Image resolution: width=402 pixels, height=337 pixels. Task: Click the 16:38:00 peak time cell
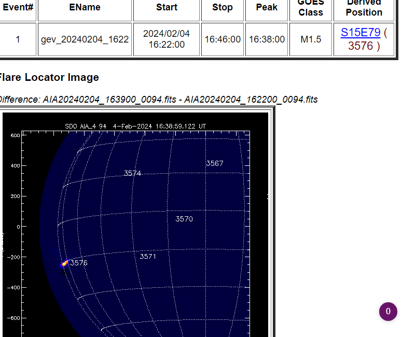point(267,39)
